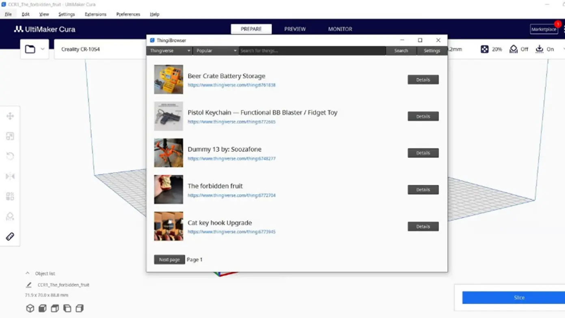Screen dimensions: 565x318
Task: Click the Search button in ThingiBrowser
Action: tap(401, 51)
